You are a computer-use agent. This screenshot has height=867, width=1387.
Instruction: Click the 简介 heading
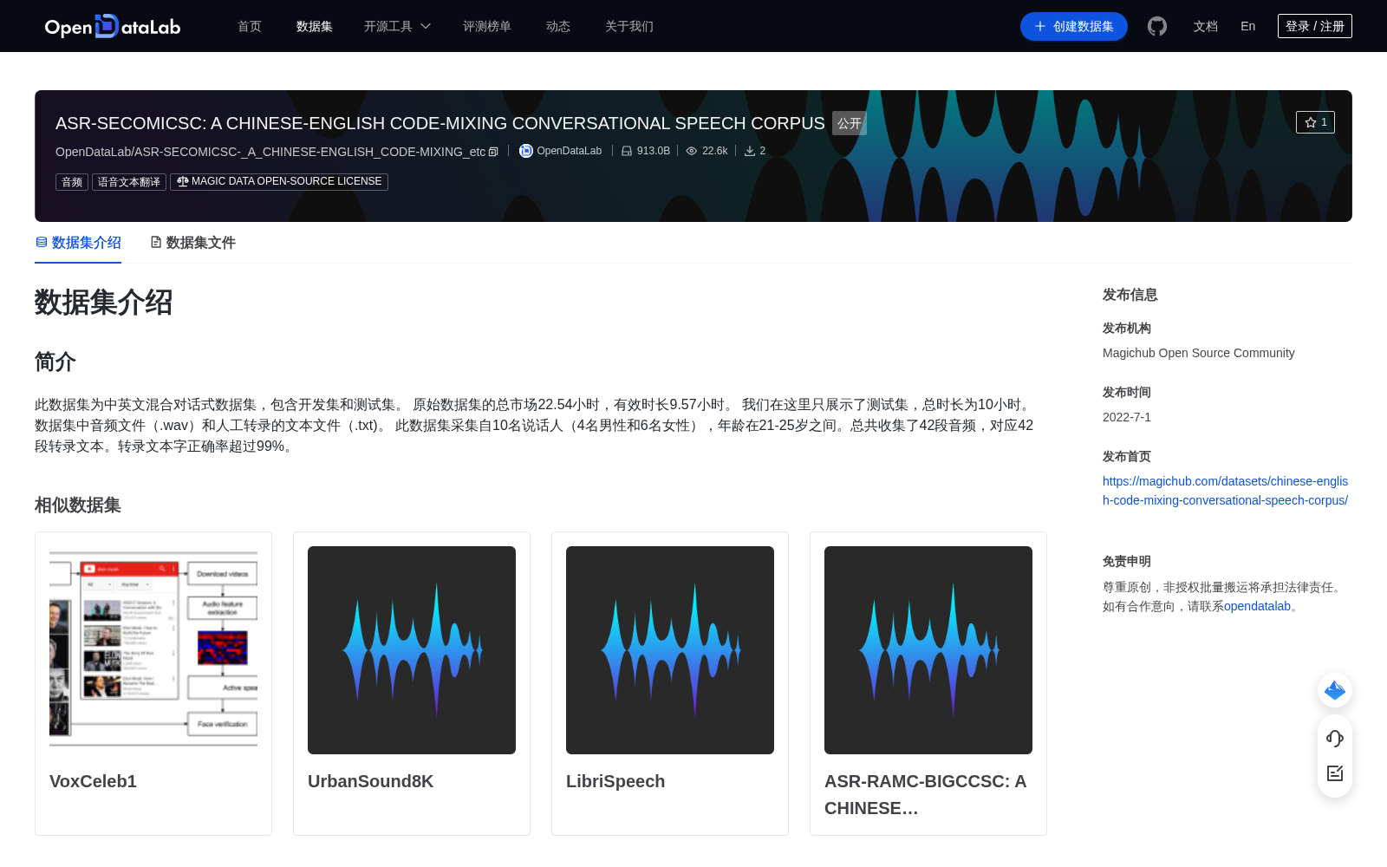(x=55, y=362)
